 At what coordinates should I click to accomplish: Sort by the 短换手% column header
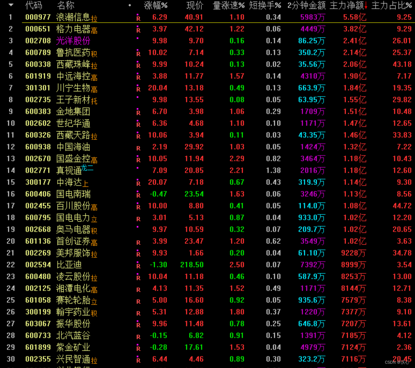pyautogui.click(x=265, y=5)
